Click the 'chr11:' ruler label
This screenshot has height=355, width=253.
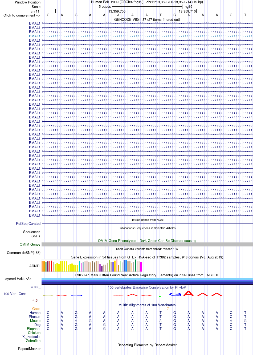click(x=36, y=11)
